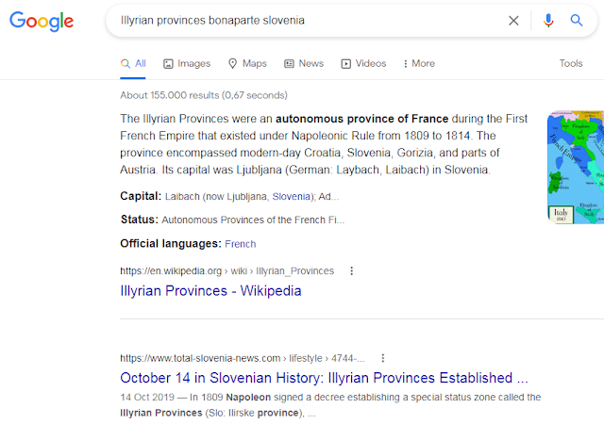604x424 pixels.
Task: Follow the French official language link
Action: (x=241, y=244)
